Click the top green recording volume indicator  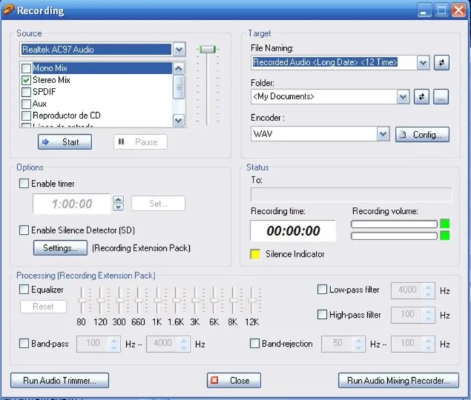click(445, 224)
